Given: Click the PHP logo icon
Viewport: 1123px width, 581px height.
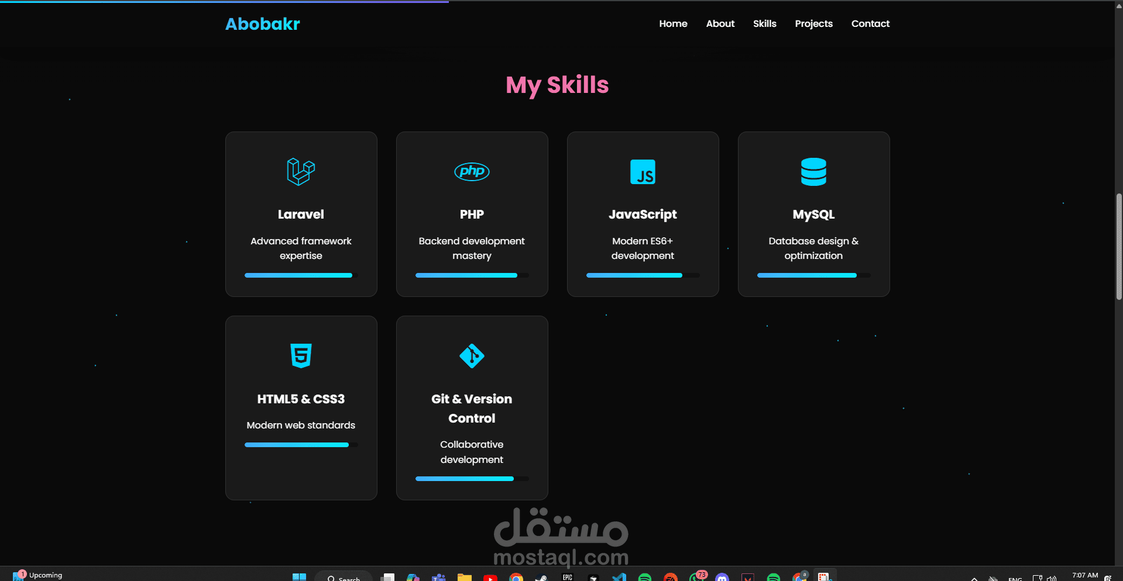Looking at the screenshot, I should click(x=472, y=172).
